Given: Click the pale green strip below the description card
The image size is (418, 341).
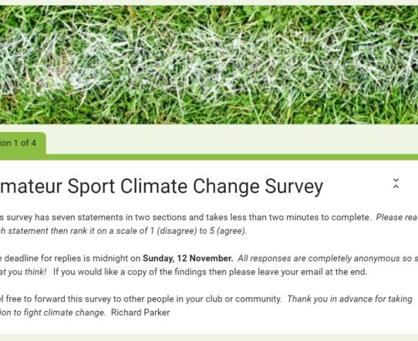Looking at the screenshot, I should point(209,338).
